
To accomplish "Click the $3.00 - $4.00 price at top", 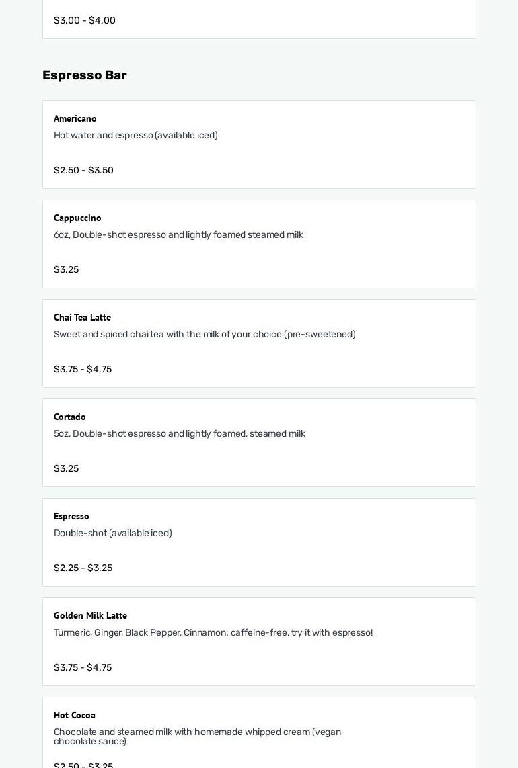I will pos(85,21).
